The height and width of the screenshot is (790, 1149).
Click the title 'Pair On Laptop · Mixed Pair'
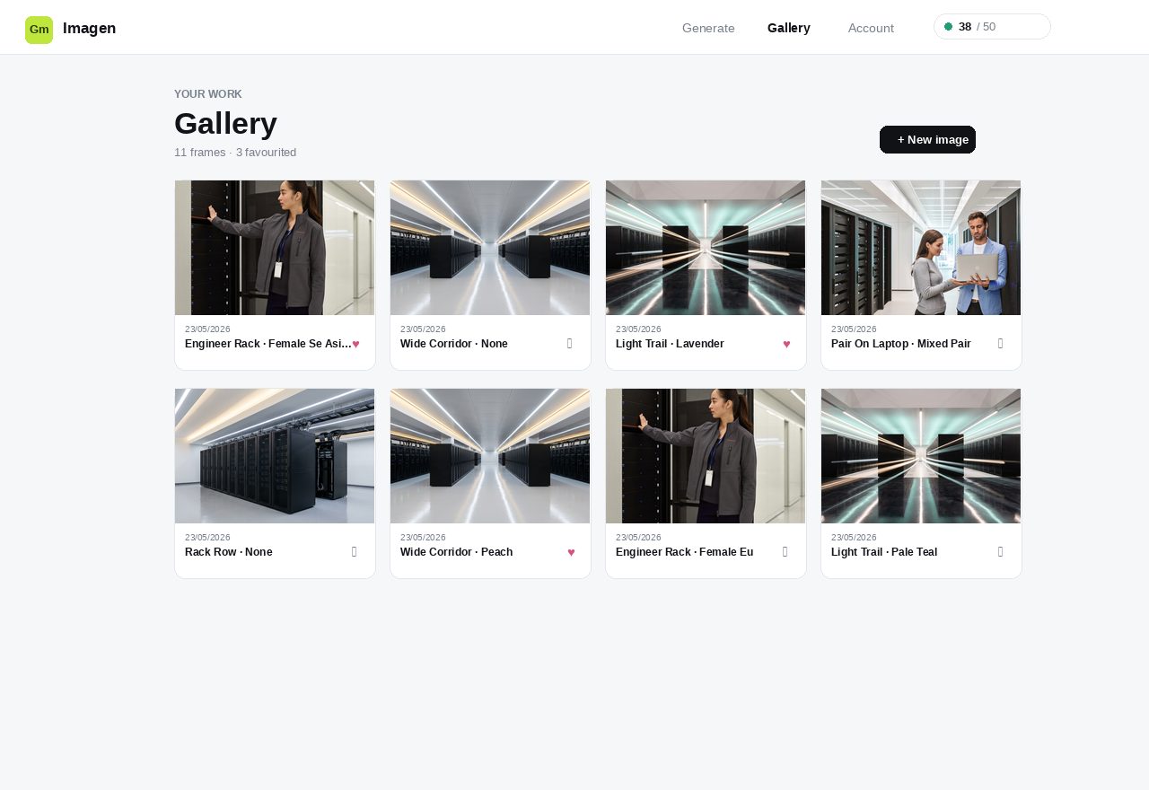[901, 344]
